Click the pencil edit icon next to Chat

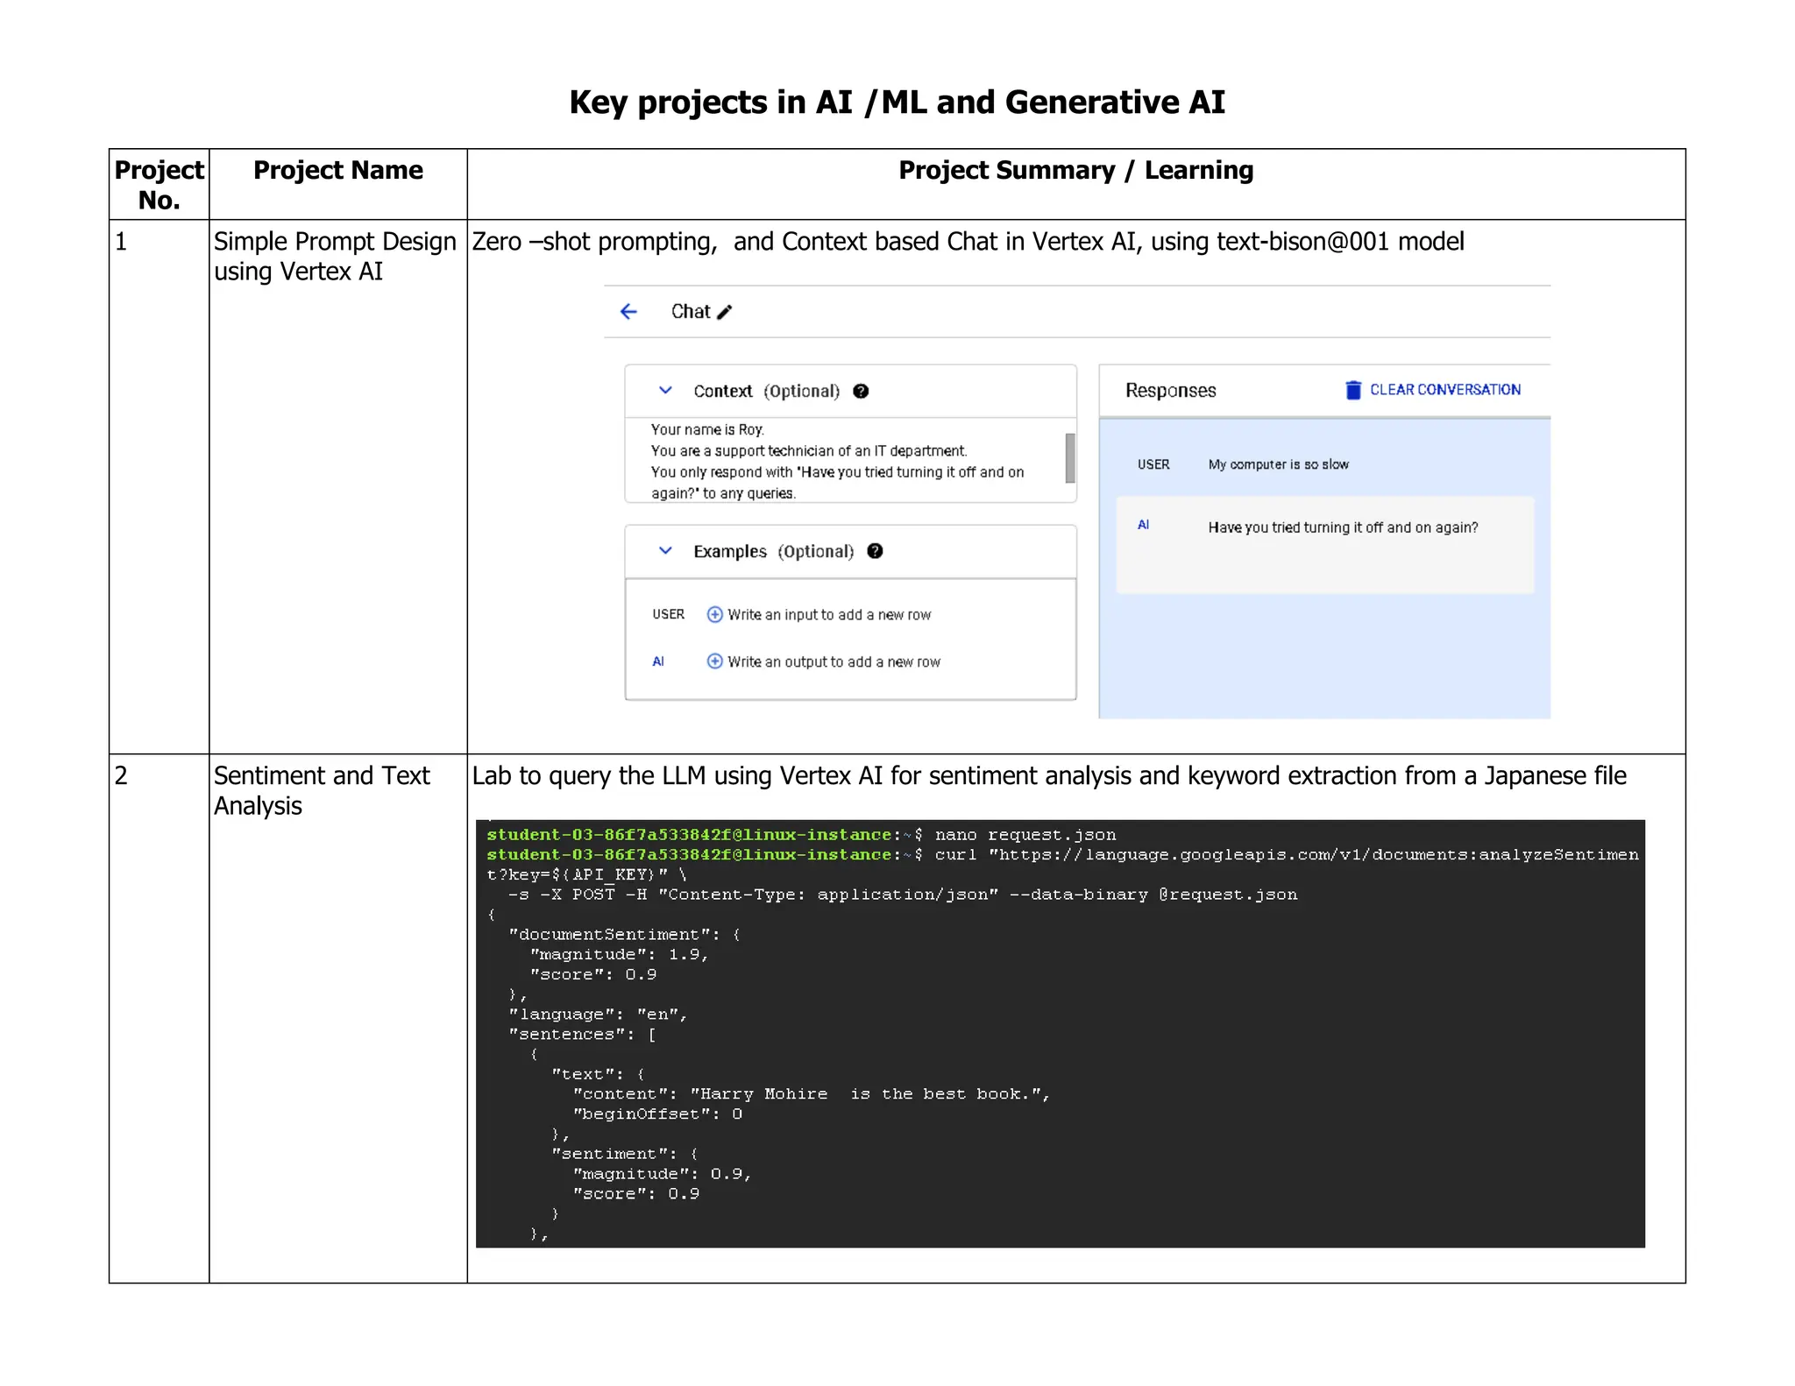(x=724, y=313)
